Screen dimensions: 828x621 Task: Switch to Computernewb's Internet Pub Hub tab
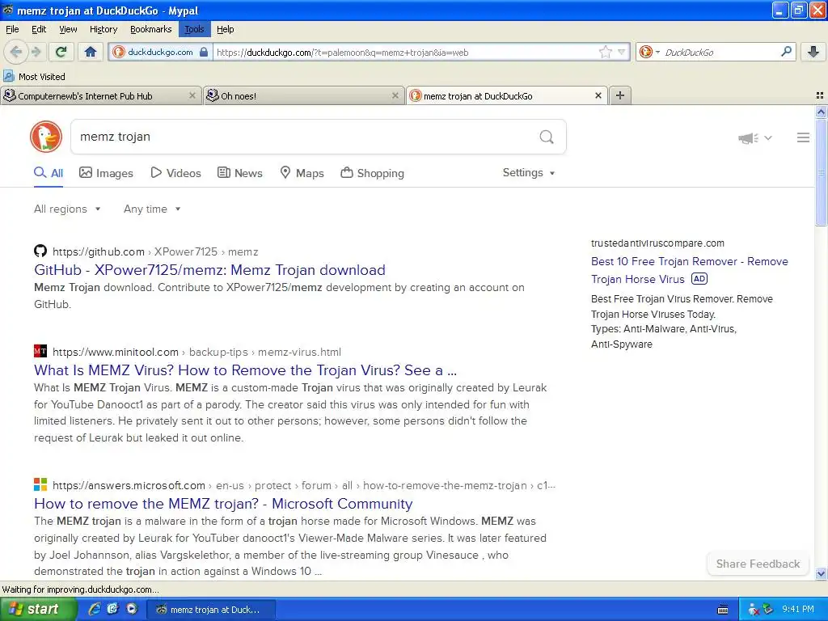click(x=100, y=95)
